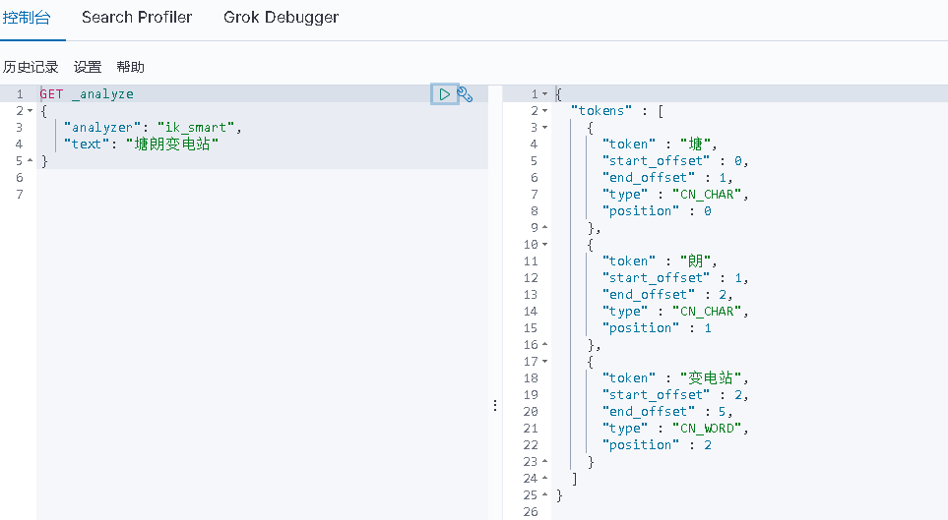Collapse fold arrow at editor line 5

31,160
